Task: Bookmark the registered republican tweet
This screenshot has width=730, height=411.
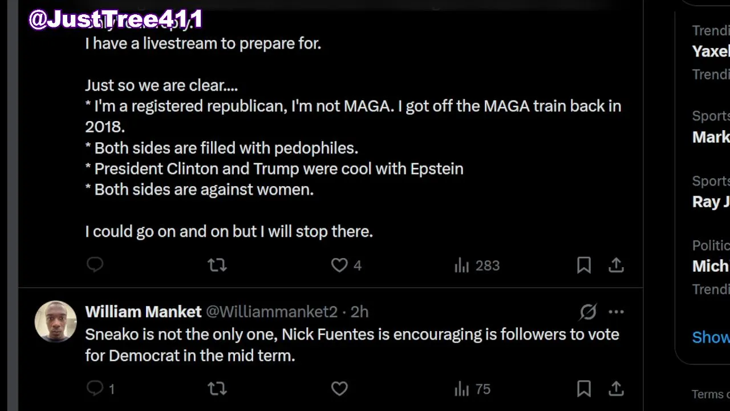Action: [x=583, y=265]
